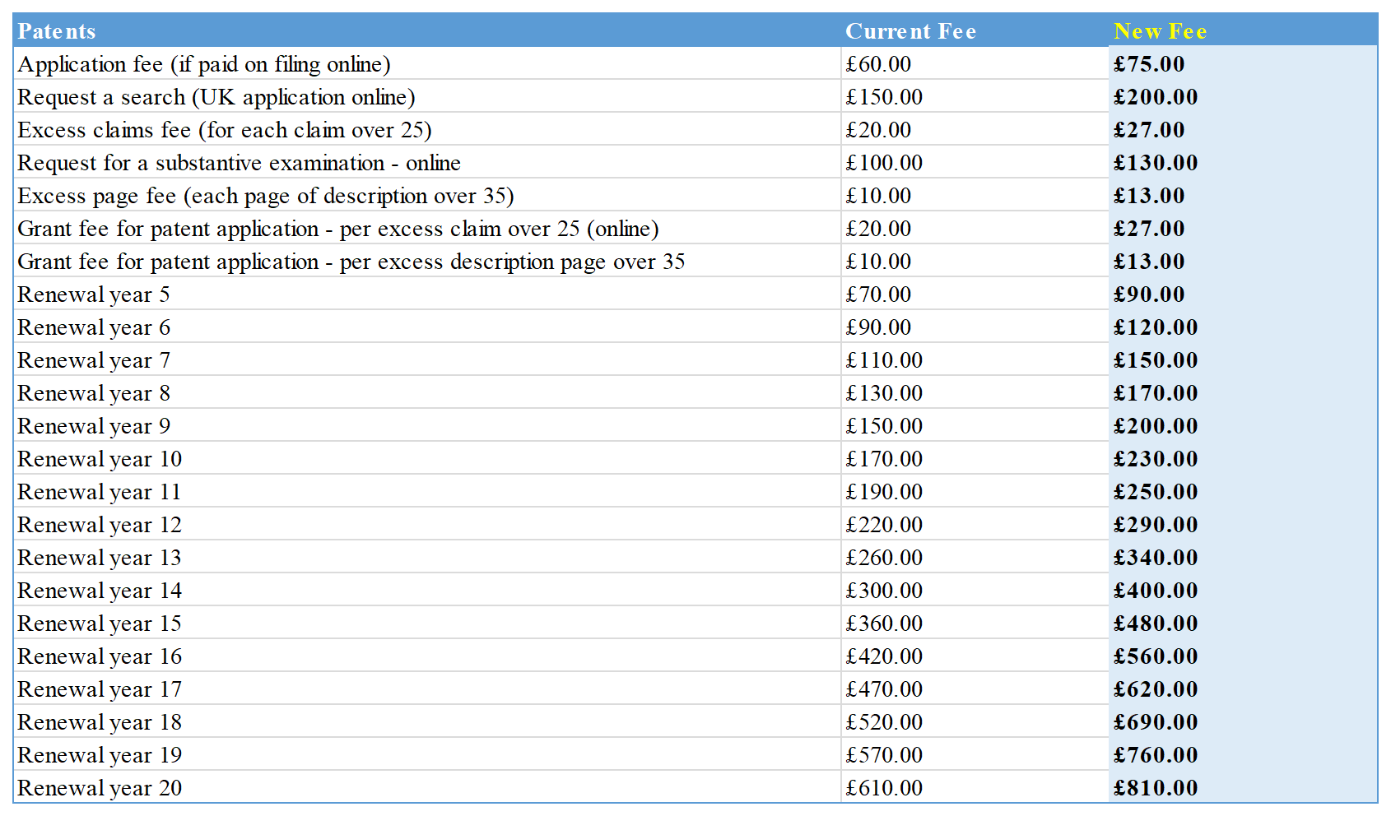Select the £130.00 substantive examination new fee
This screenshot has width=1391, height=816.
1156,163
